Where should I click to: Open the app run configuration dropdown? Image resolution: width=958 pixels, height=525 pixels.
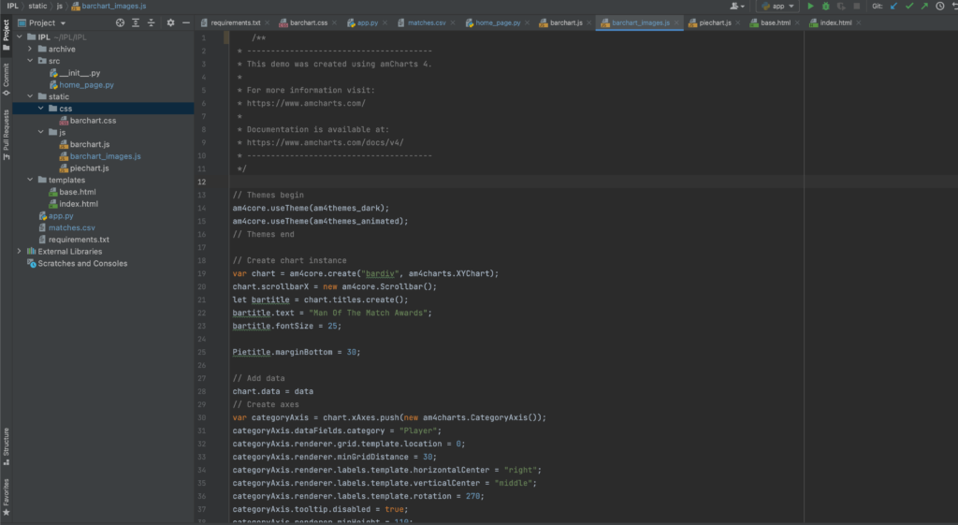pyautogui.click(x=777, y=6)
